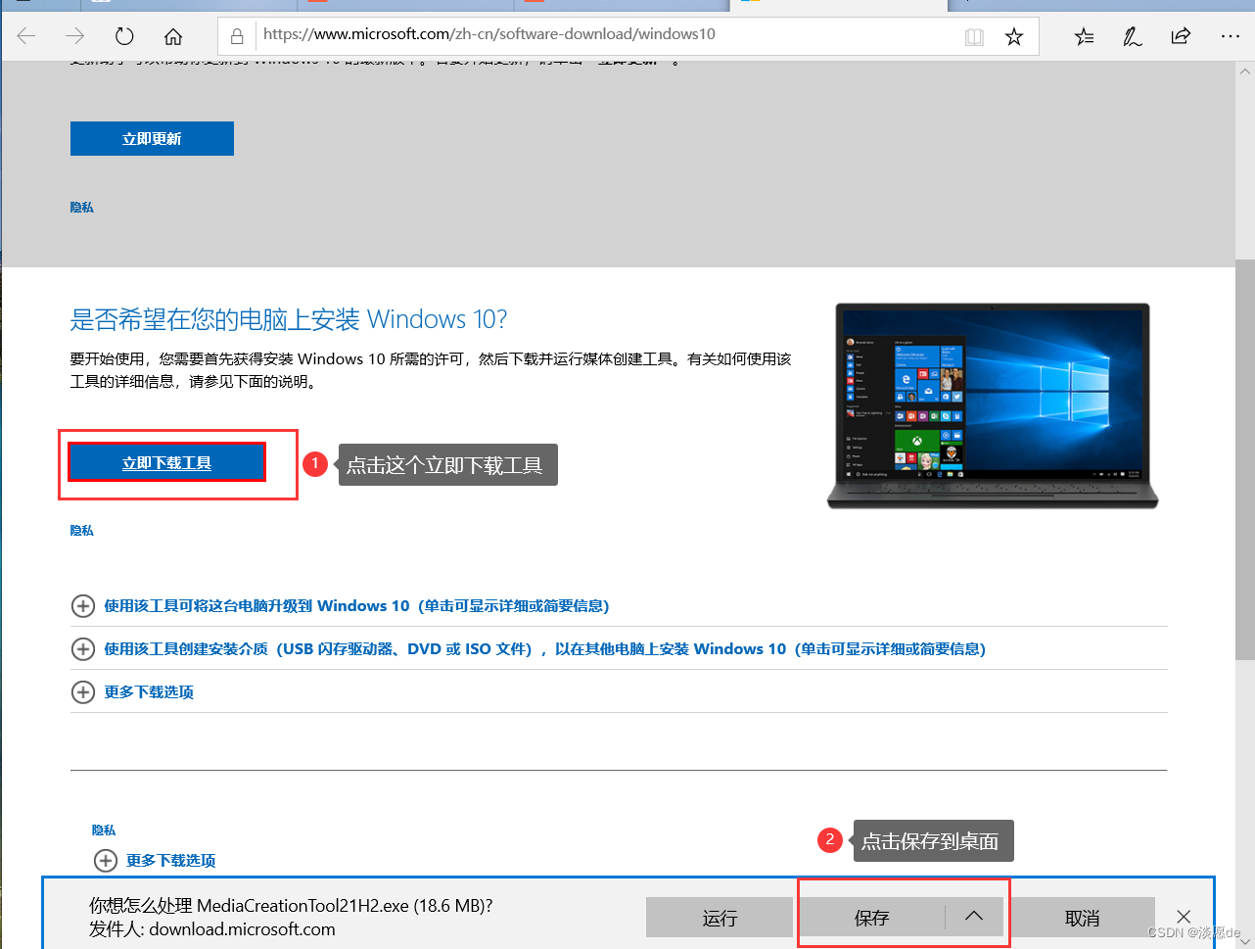Open the browser home page
This screenshot has height=949, width=1255.
coord(173,36)
